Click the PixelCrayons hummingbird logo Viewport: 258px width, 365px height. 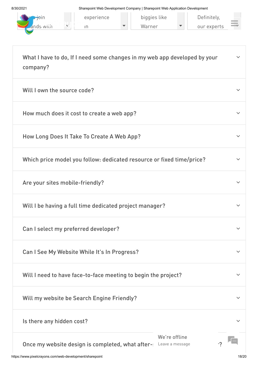tap(26, 24)
